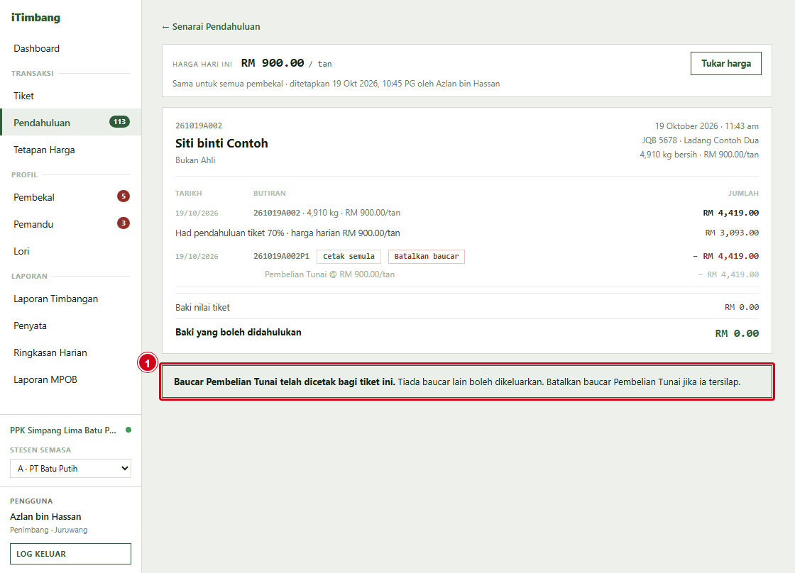Screen dimensions: 795x573
Task: Open the Stesen Semasa dropdown
Action: (70, 469)
